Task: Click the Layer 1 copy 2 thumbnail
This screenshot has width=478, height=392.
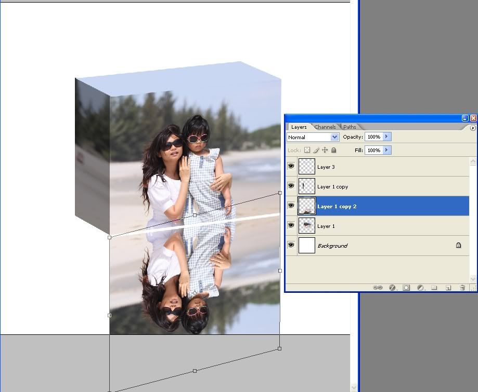Action: [307, 206]
